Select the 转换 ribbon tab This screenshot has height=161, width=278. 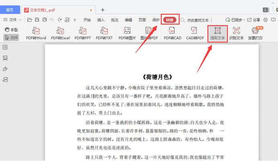coord(170,20)
